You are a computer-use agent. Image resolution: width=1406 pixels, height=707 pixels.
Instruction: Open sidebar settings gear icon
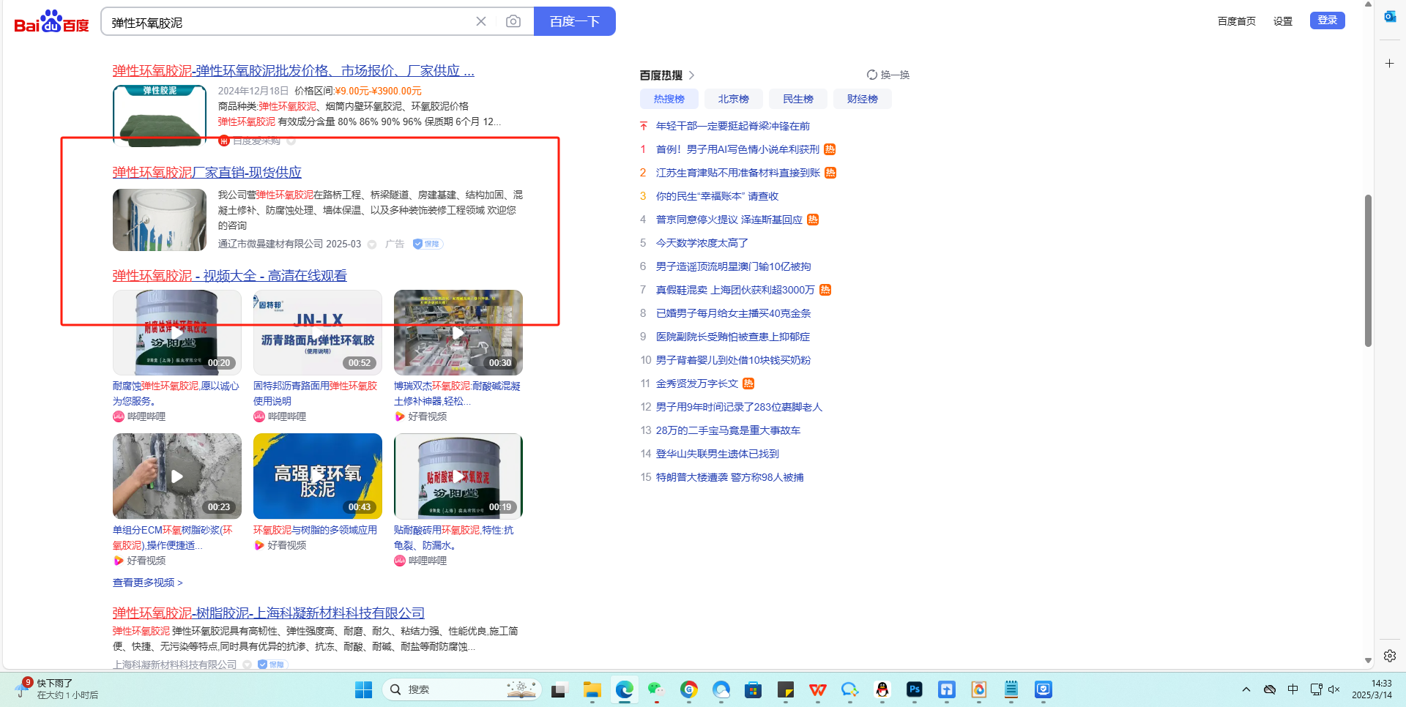coord(1389,656)
